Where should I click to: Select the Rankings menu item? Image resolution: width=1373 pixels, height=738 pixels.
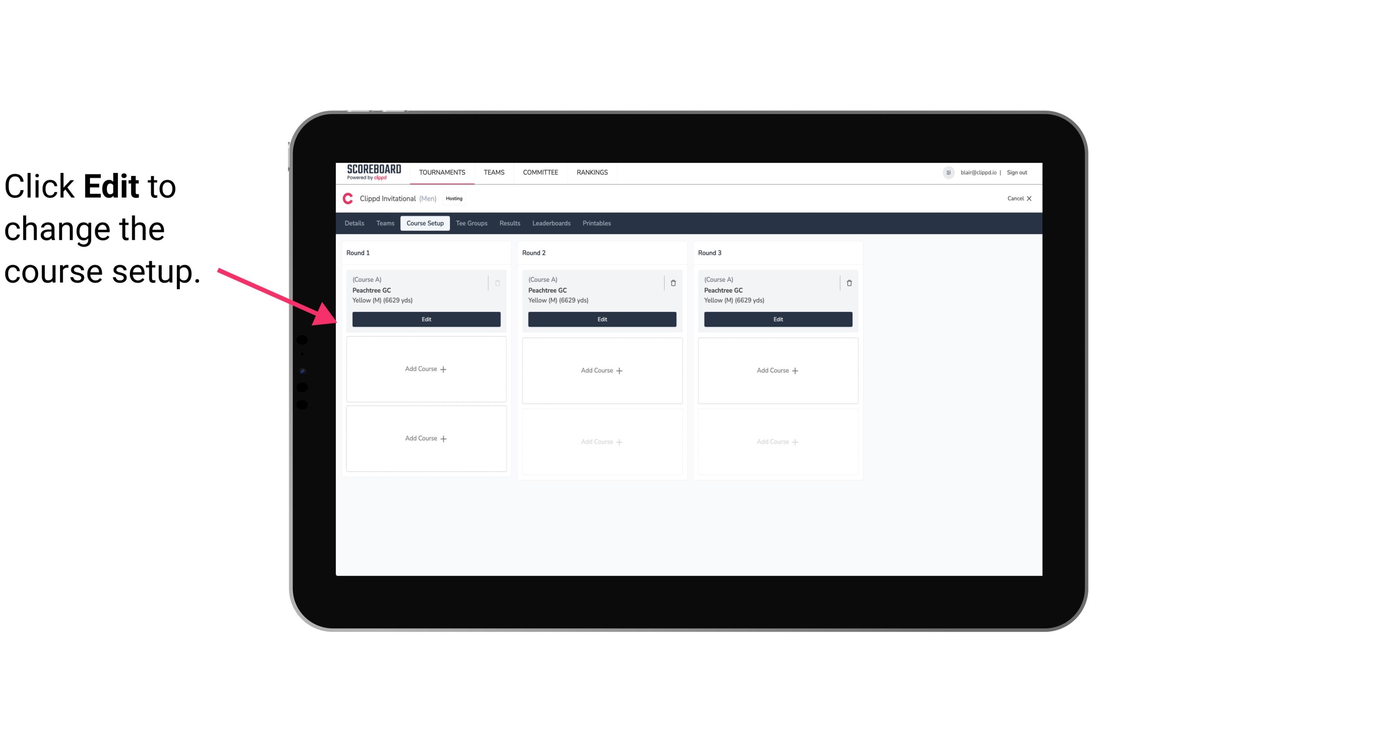point(591,172)
